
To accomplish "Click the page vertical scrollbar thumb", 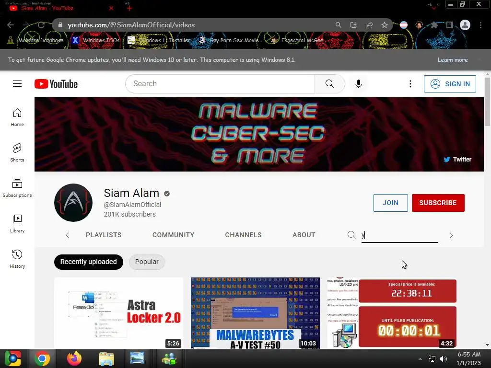I will (x=487, y=101).
